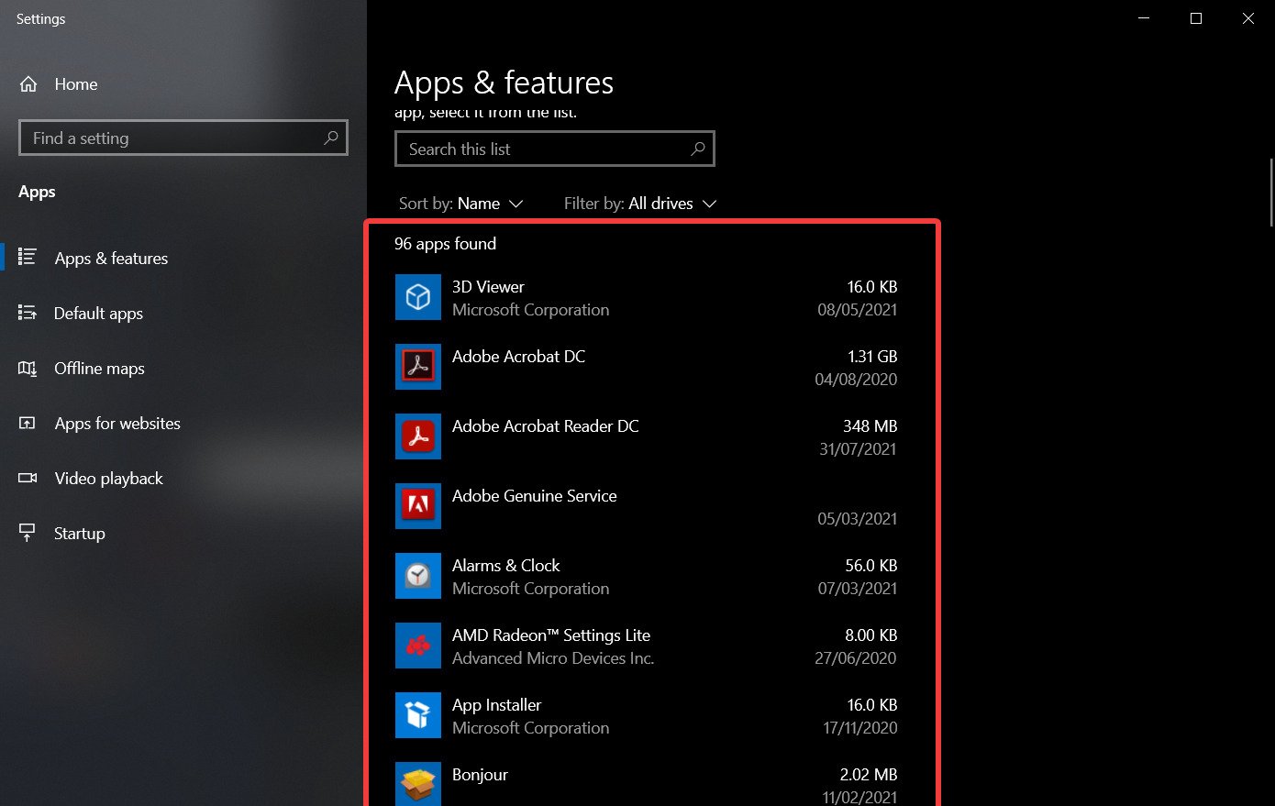Click the Video playback camera icon
Viewport: 1275px width, 806px height.
28,478
